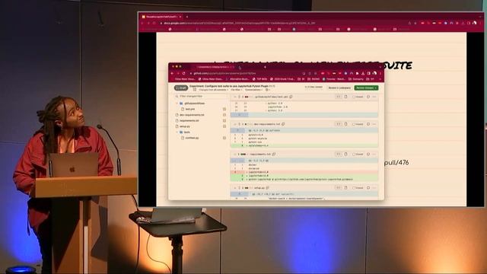Expand hidden lines below test.yml hunk
The width and height of the screenshot is (487, 274).
coord(239,115)
